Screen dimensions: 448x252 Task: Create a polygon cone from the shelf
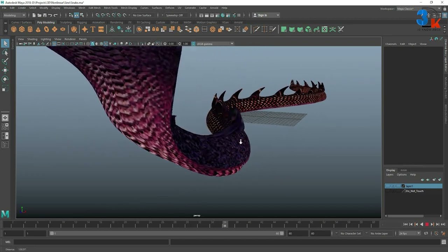[x=38, y=29]
